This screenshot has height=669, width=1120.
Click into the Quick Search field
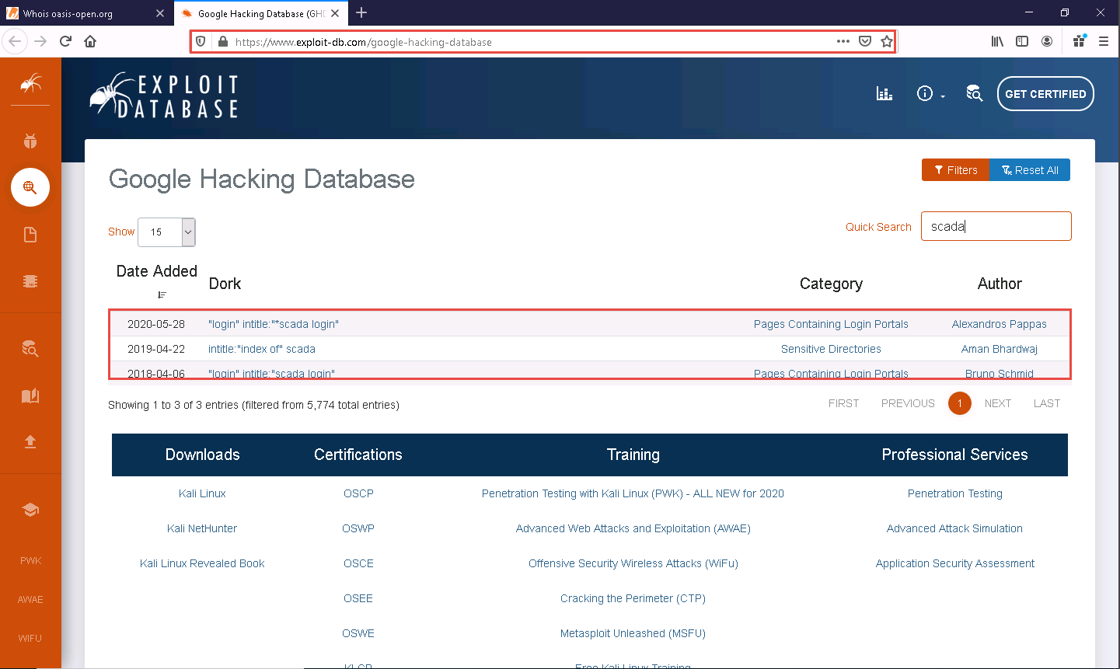tap(996, 227)
